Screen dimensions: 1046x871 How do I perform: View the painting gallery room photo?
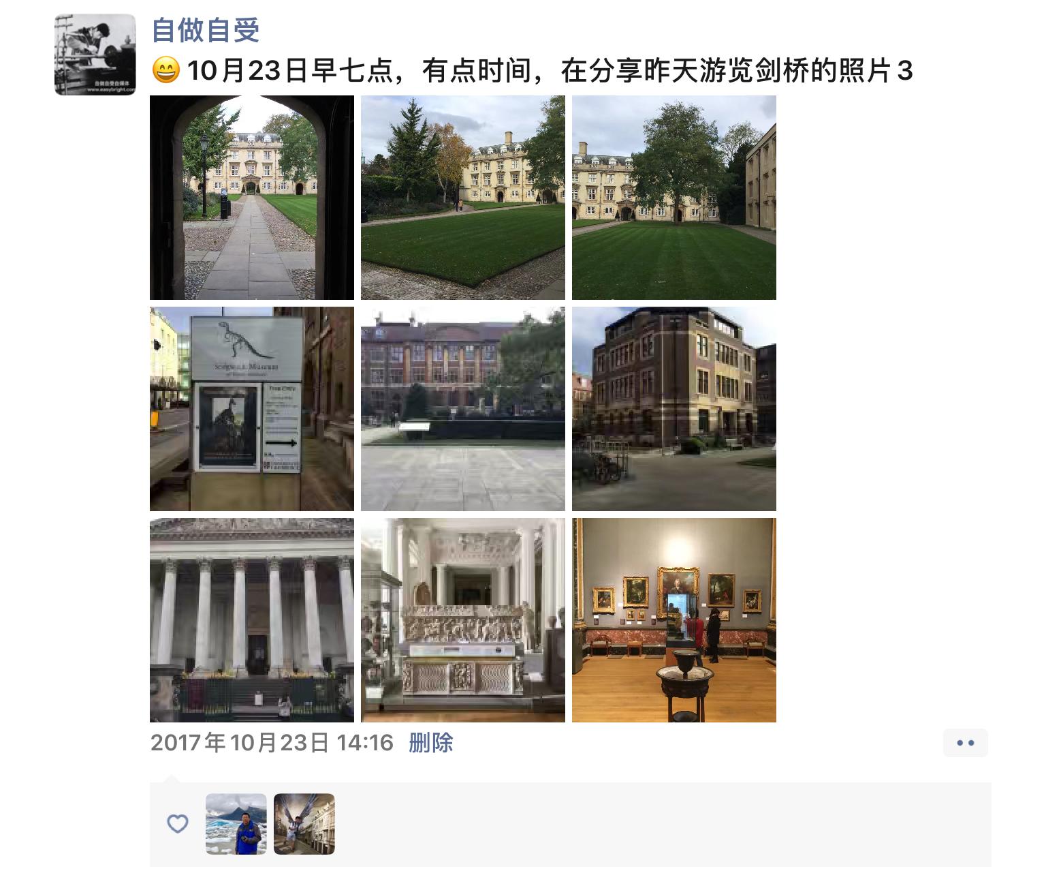click(674, 620)
